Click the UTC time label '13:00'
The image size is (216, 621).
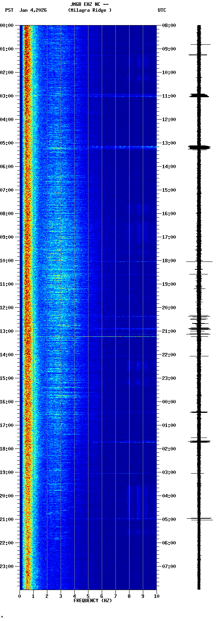point(169,143)
